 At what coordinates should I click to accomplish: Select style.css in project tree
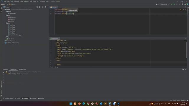[x=12, y=21]
